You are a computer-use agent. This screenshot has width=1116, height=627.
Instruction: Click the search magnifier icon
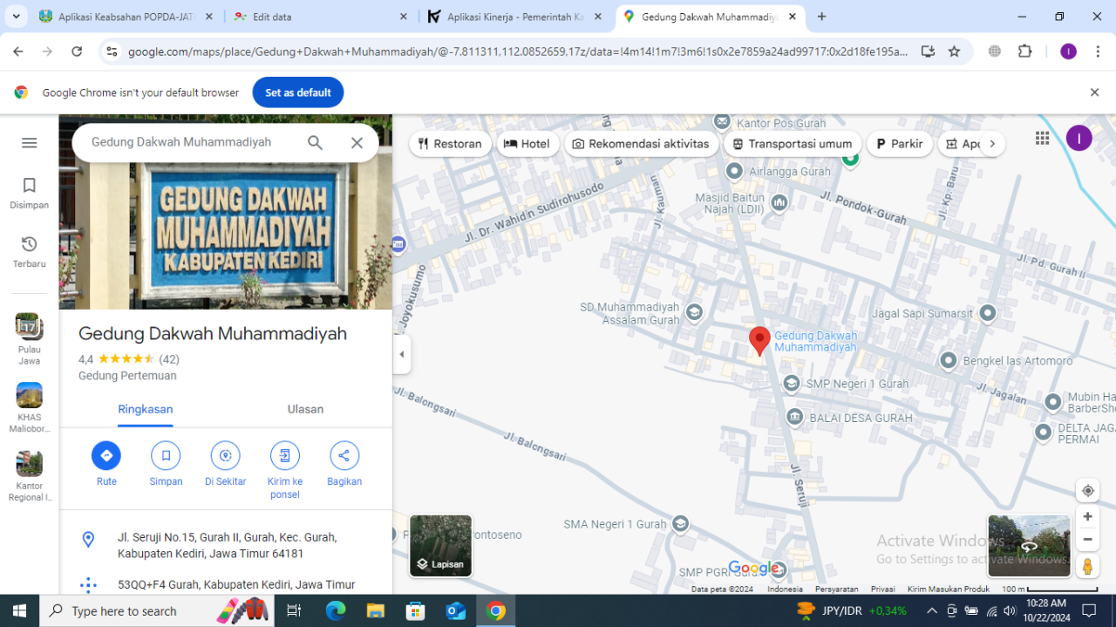tap(315, 143)
